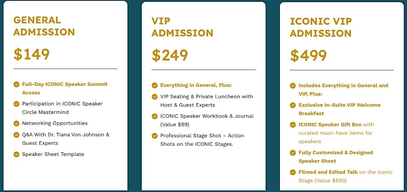This screenshot has height=192, width=407.
Task: Click checkmark icon beside Speaker Sheet Template
Action: 16,154
